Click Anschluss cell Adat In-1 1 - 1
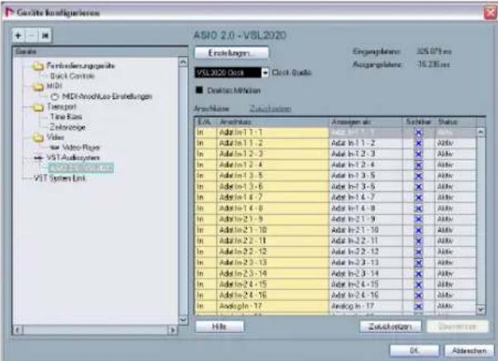 [273, 132]
